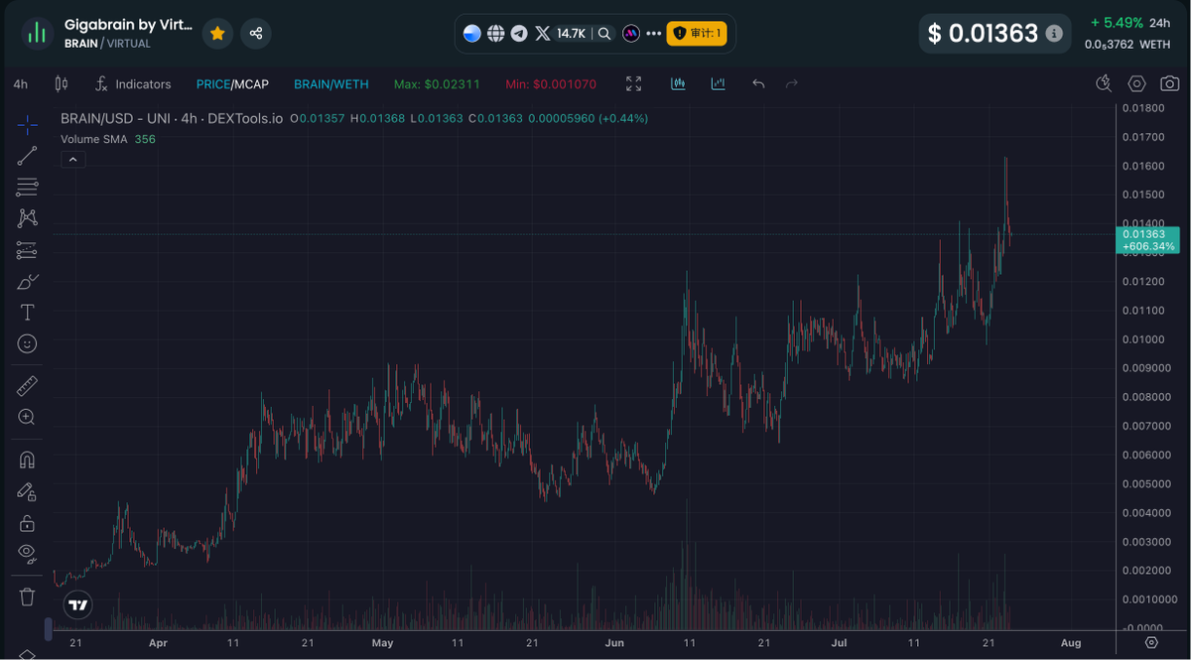Click the share token icon
Viewport: 1191px width, 660px height.
(256, 34)
